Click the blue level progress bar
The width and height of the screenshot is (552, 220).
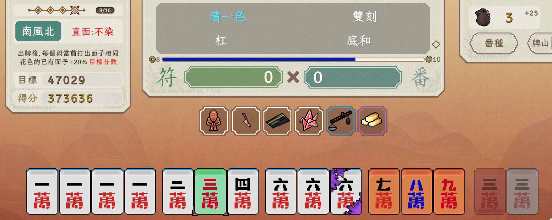click(x=293, y=59)
